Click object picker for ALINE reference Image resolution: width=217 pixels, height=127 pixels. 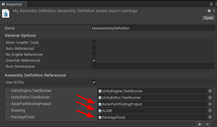click(210, 111)
